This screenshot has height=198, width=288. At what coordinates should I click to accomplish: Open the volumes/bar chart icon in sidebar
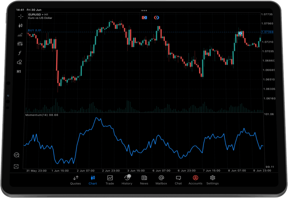tap(20, 35)
